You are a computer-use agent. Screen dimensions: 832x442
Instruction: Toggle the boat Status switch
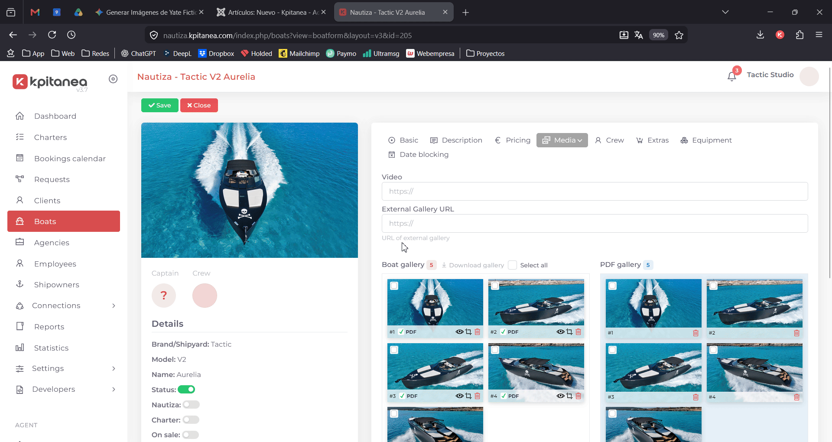186,390
